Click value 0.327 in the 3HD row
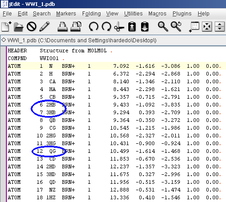Image resolution: width=226 pixels, height=202 pixels. pos(147,174)
